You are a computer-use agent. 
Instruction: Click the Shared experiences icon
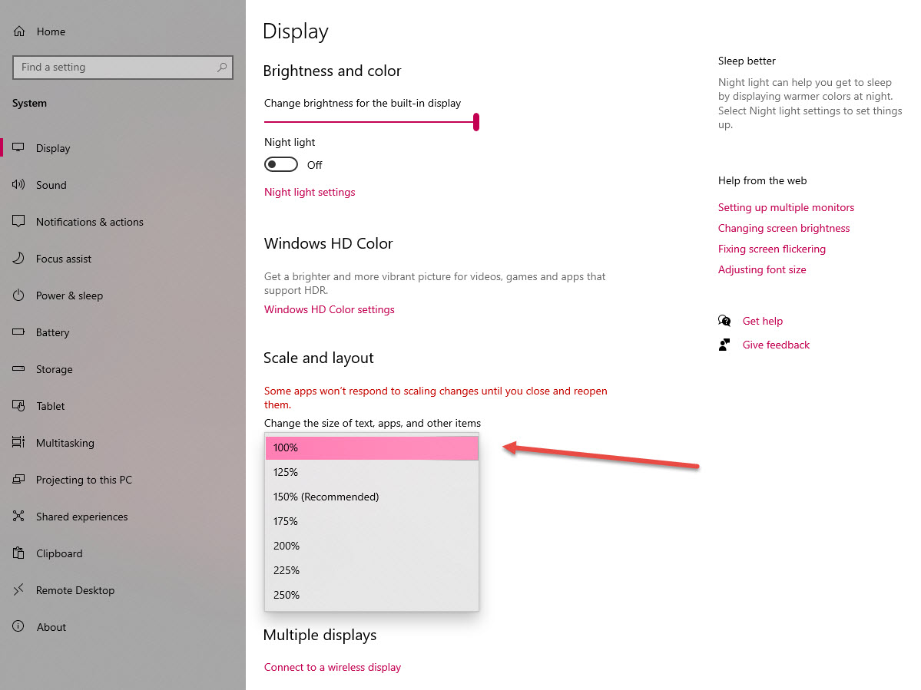[x=18, y=516]
